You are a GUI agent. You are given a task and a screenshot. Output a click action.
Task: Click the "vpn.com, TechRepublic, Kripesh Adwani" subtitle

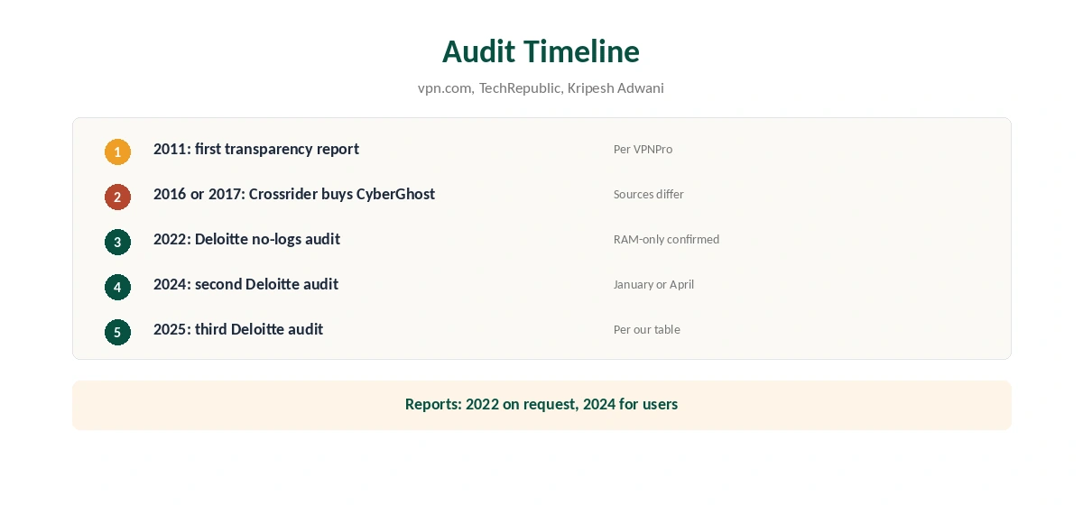tap(541, 88)
